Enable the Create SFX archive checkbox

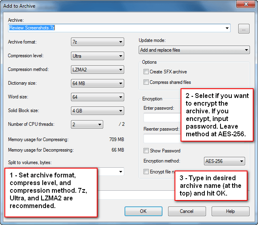146,72
